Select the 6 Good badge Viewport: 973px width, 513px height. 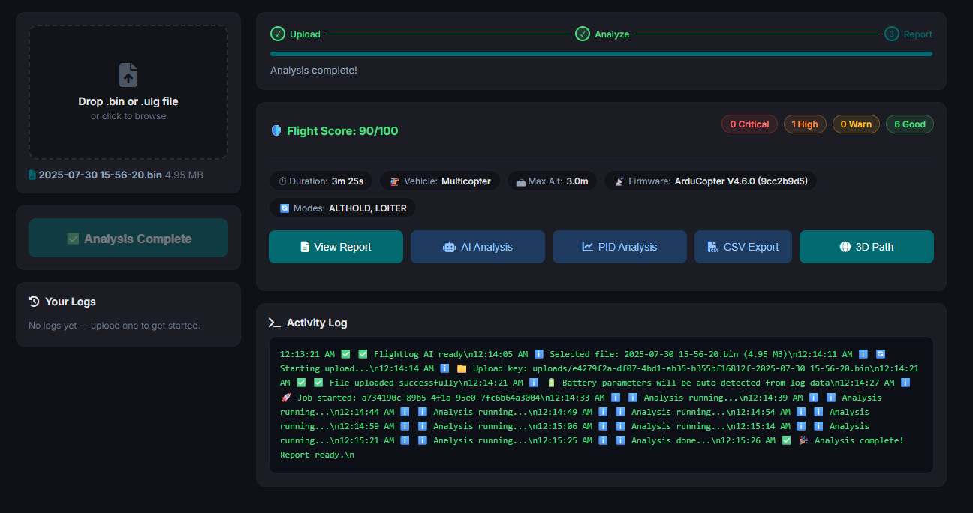point(910,124)
